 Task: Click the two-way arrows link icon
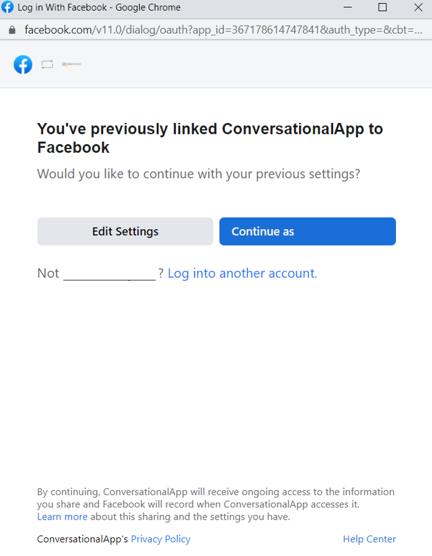(48, 65)
